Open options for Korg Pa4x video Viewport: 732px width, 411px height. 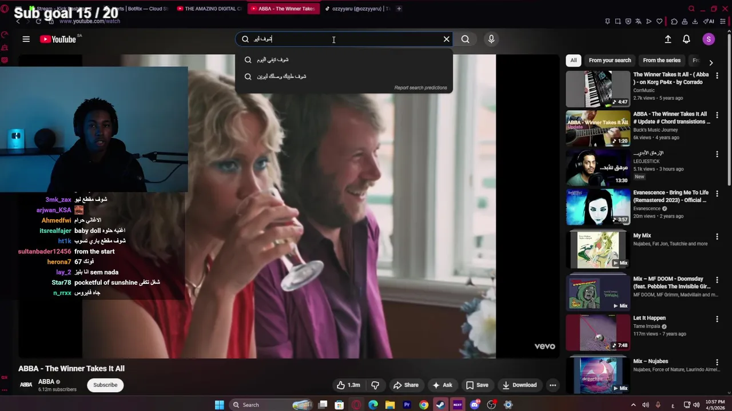pyautogui.click(x=717, y=75)
